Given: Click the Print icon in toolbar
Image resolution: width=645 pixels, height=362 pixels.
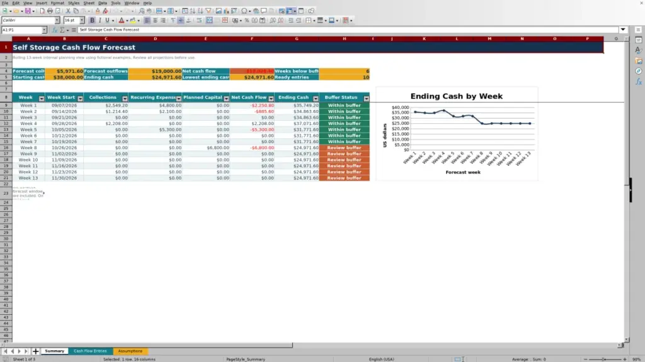Looking at the screenshot, I should coord(50,11).
